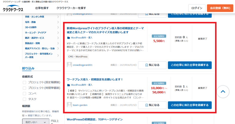Open ワードプレス導入・初期設定をお願いします！ job
Viewport: 235px width, 124px height.
coord(95,80)
